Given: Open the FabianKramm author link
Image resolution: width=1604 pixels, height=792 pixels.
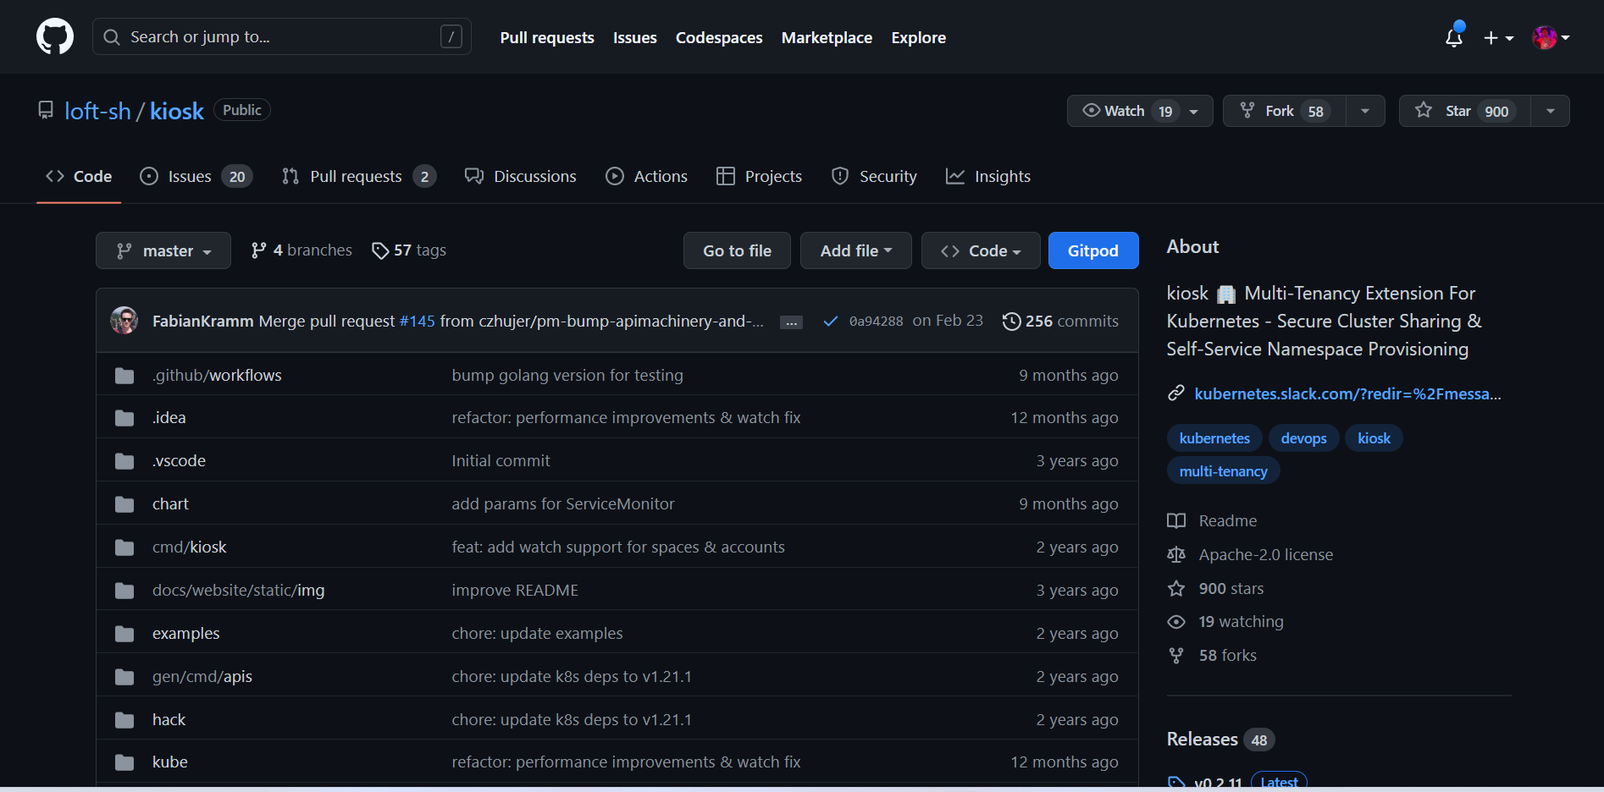Looking at the screenshot, I should click(203, 322).
